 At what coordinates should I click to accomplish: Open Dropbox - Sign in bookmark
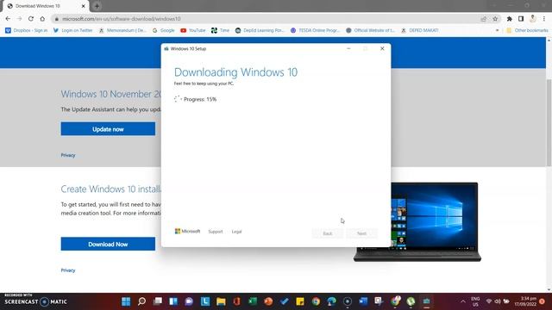click(x=27, y=31)
